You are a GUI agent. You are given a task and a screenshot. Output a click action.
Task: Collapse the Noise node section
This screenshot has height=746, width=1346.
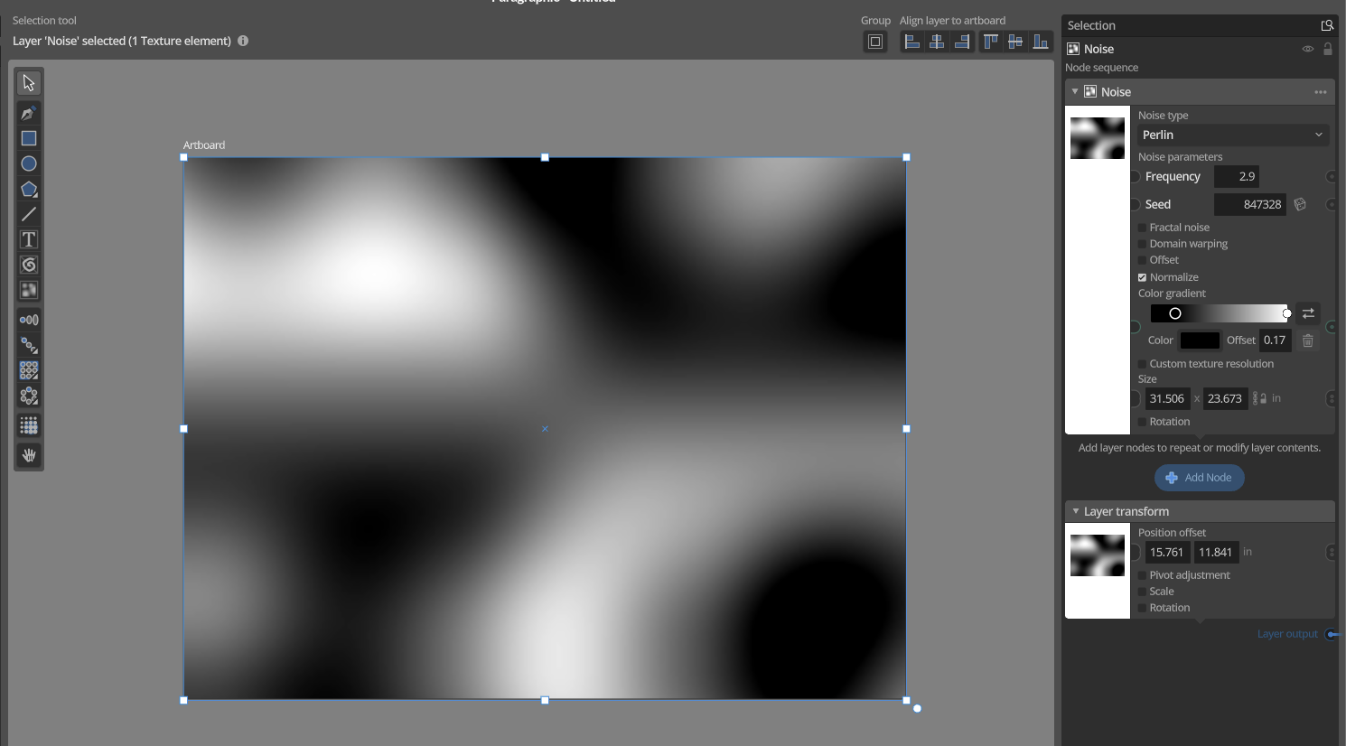point(1075,92)
